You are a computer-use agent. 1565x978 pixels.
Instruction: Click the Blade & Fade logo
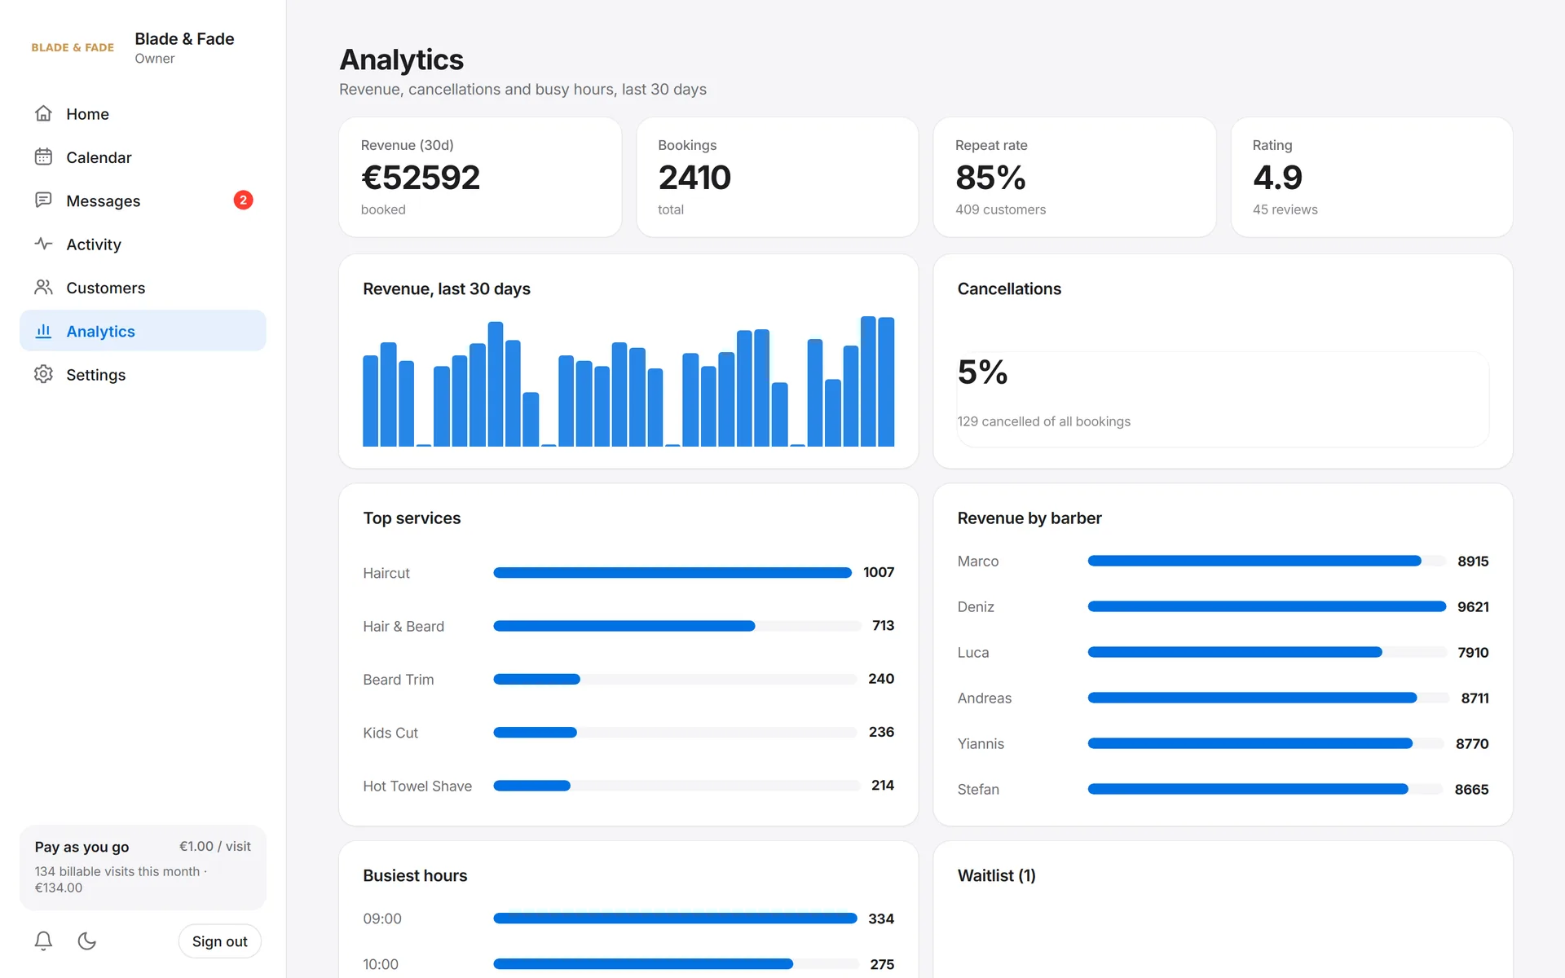pos(73,47)
